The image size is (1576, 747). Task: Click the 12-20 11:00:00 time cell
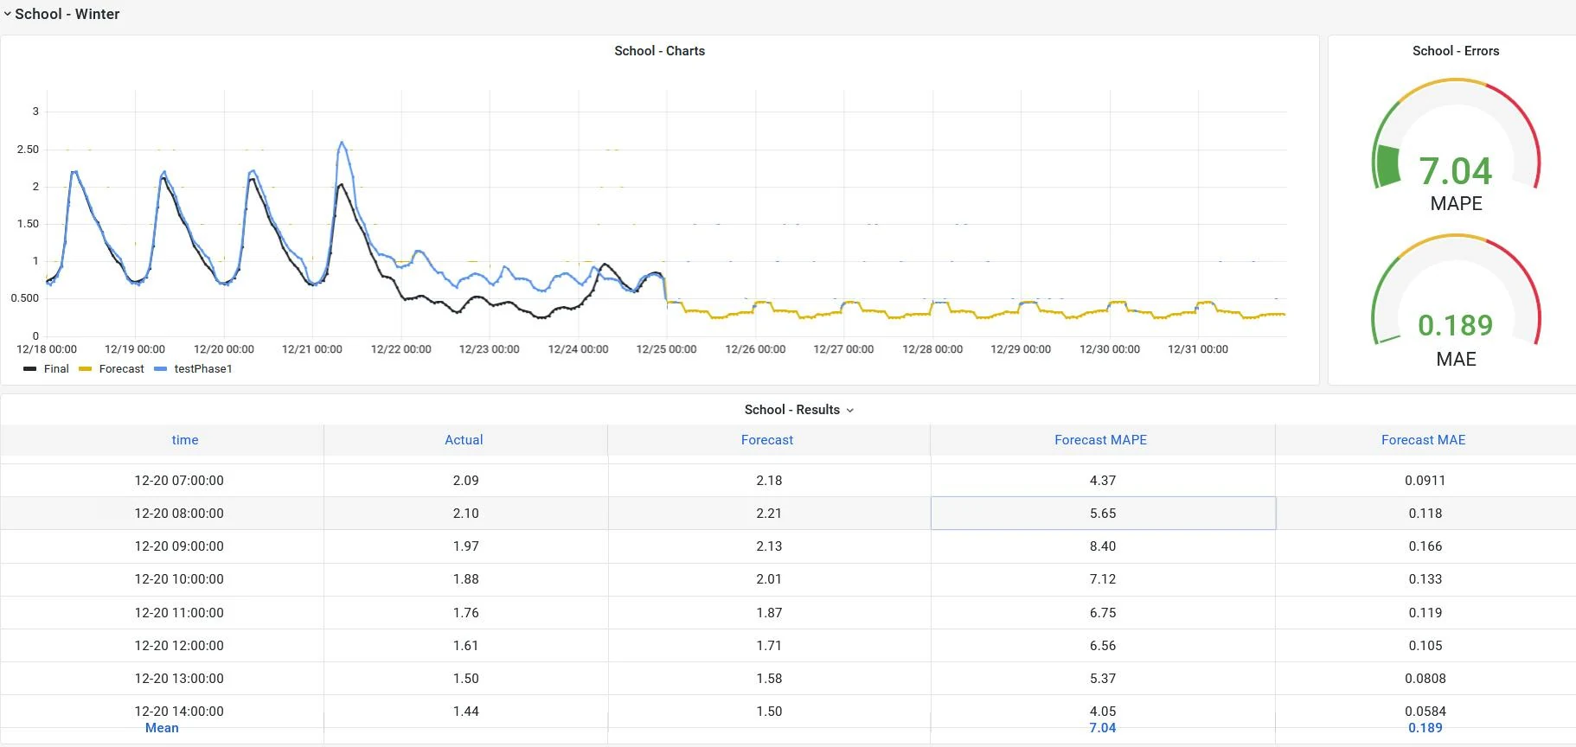179,613
